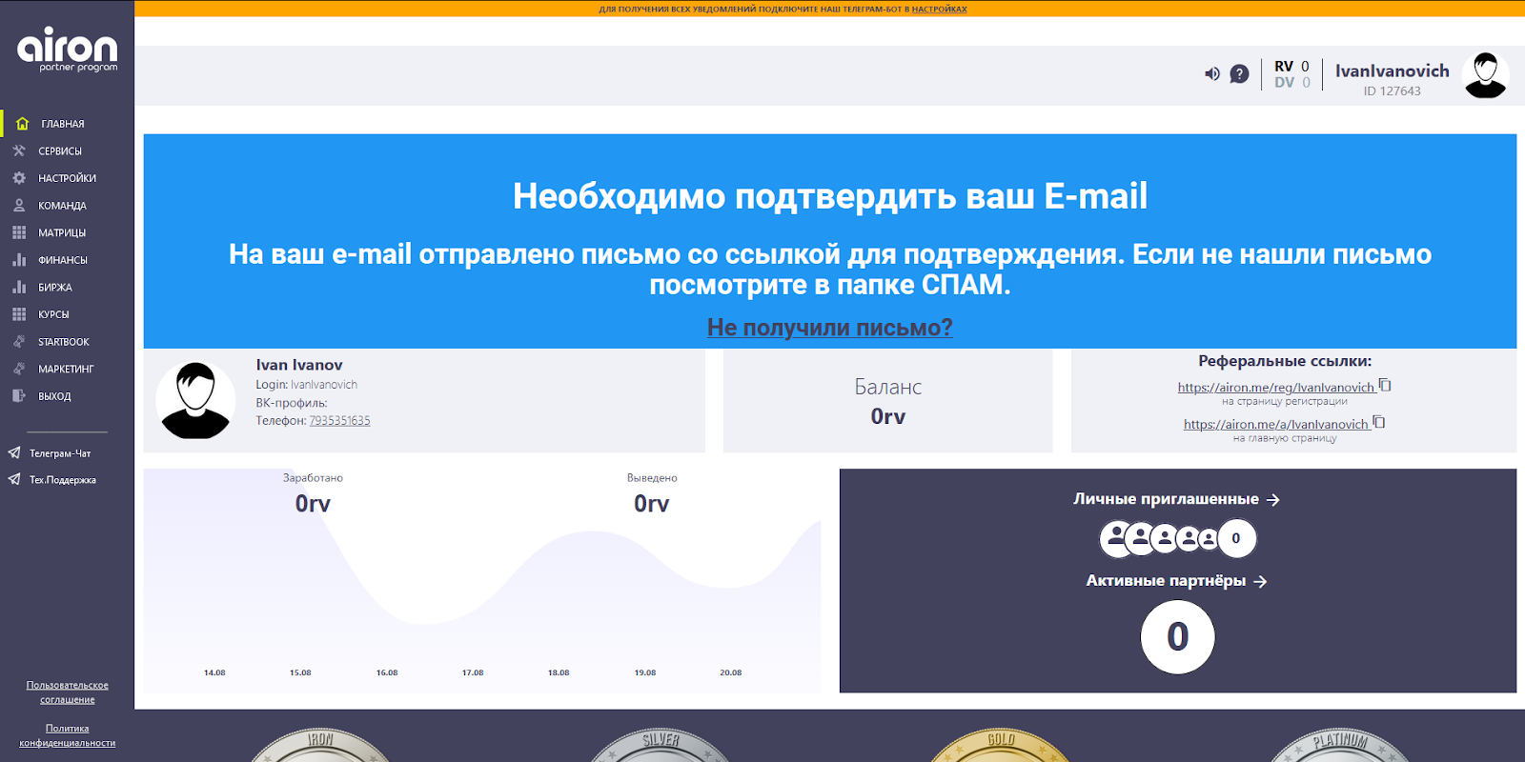The width and height of the screenshot is (1525, 762).
Task: Open the airon.me/reg/IvanIvanovich referral link
Action: 1275,388
